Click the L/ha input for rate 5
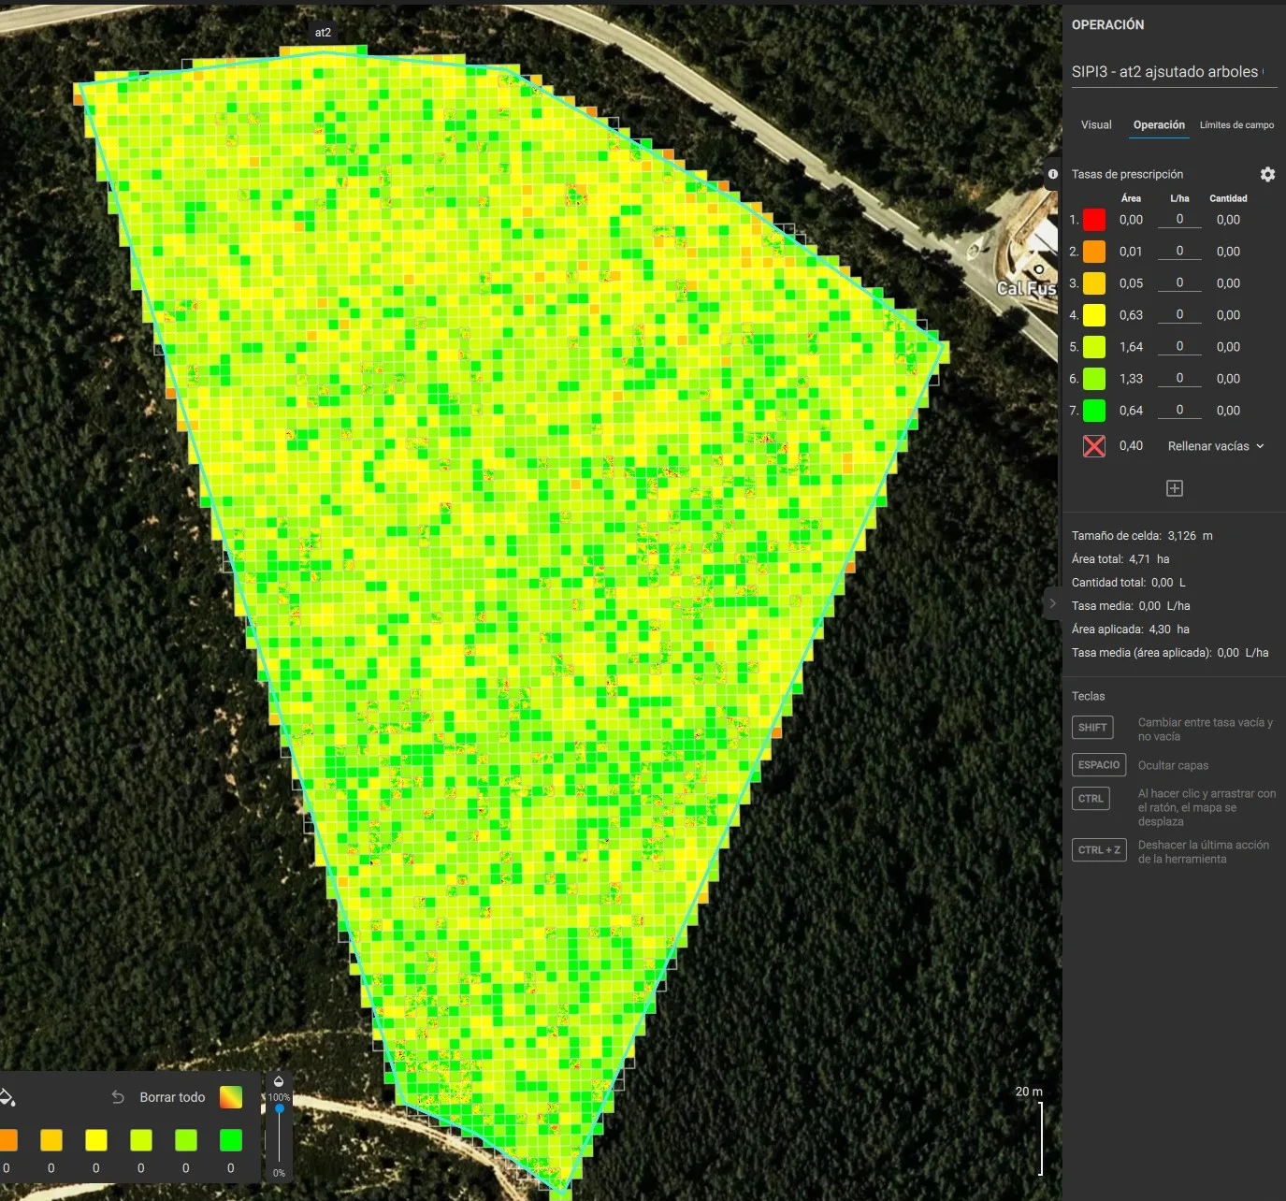 coord(1179,346)
